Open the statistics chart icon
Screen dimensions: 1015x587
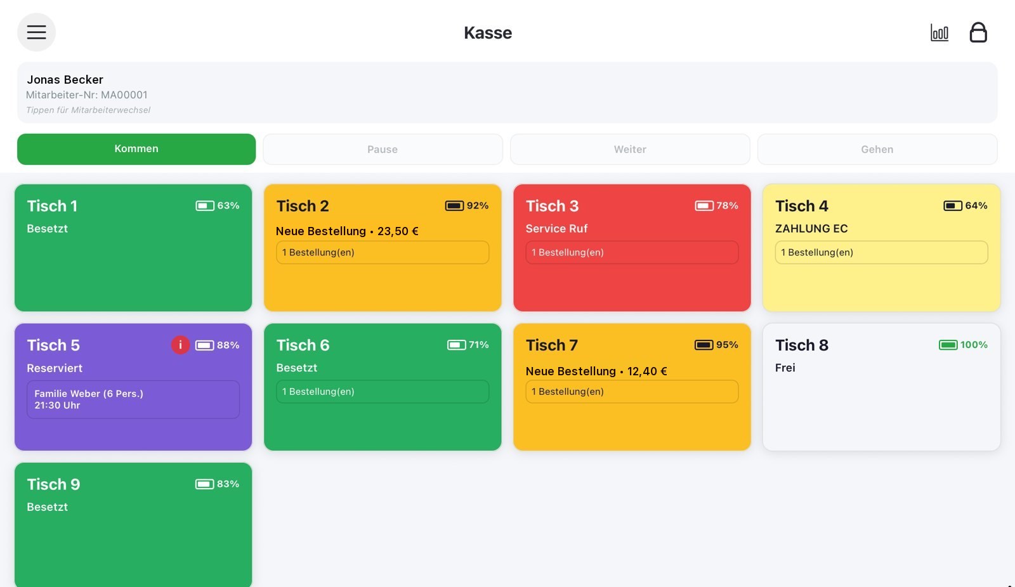coord(940,32)
